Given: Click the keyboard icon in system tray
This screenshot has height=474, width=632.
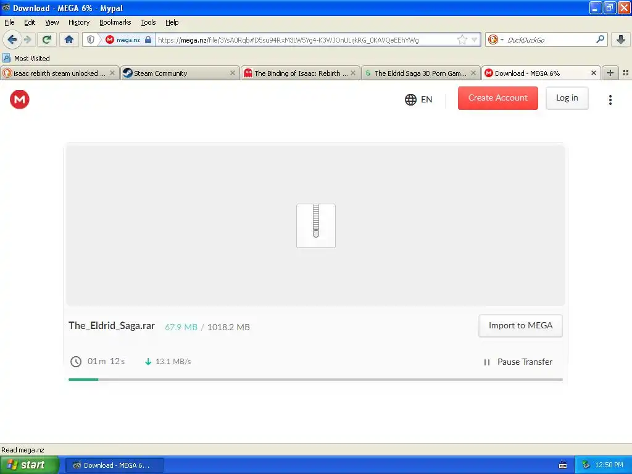Looking at the screenshot, I should click(563, 465).
